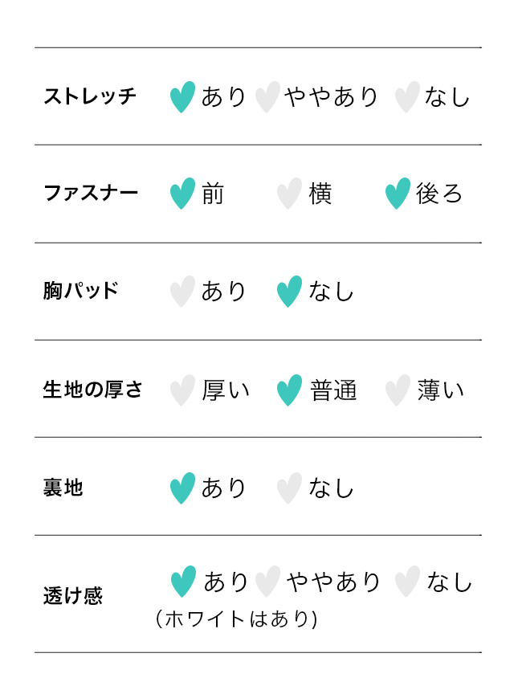Screen dimensions: 514x686
Task: Click the ファスナー row label
Action: 91,194
